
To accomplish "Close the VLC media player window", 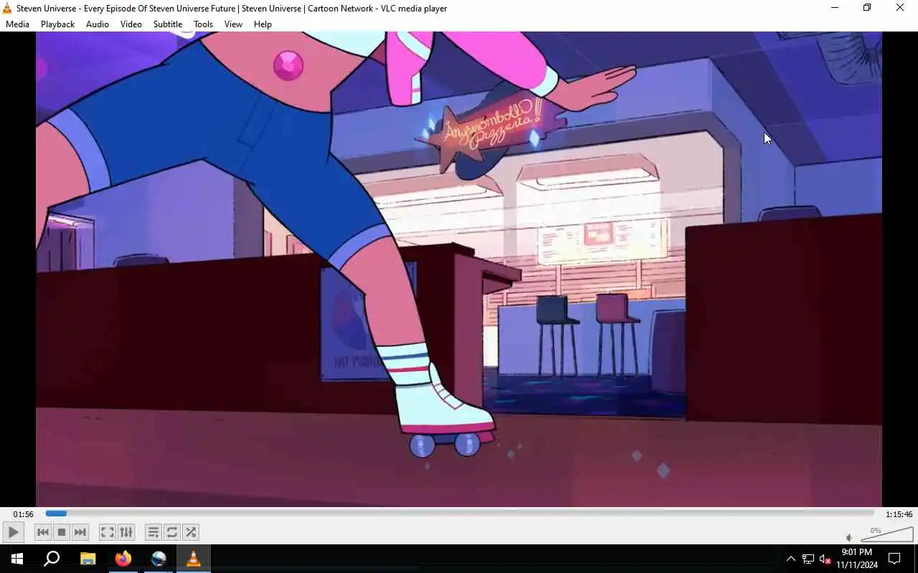I will pos(900,8).
